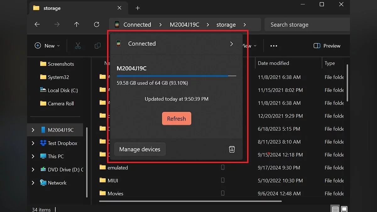Switch to the details view icon in the status bar
Image resolution: width=377 pixels, height=212 pixels.
[x=335, y=209]
